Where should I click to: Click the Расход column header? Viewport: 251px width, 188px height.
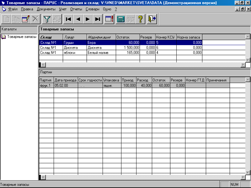coord(144,80)
